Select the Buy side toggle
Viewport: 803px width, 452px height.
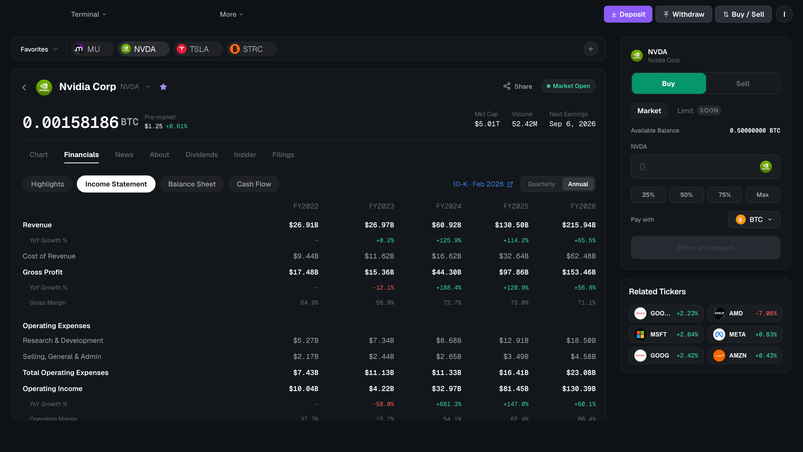(668, 83)
